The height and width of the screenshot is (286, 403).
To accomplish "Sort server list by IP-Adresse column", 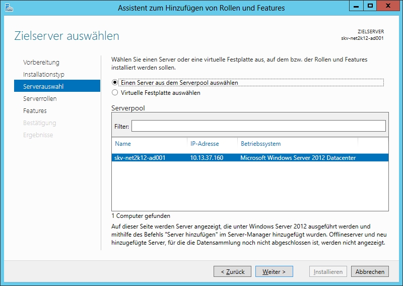I will pyautogui.click(x=205, y=144).
